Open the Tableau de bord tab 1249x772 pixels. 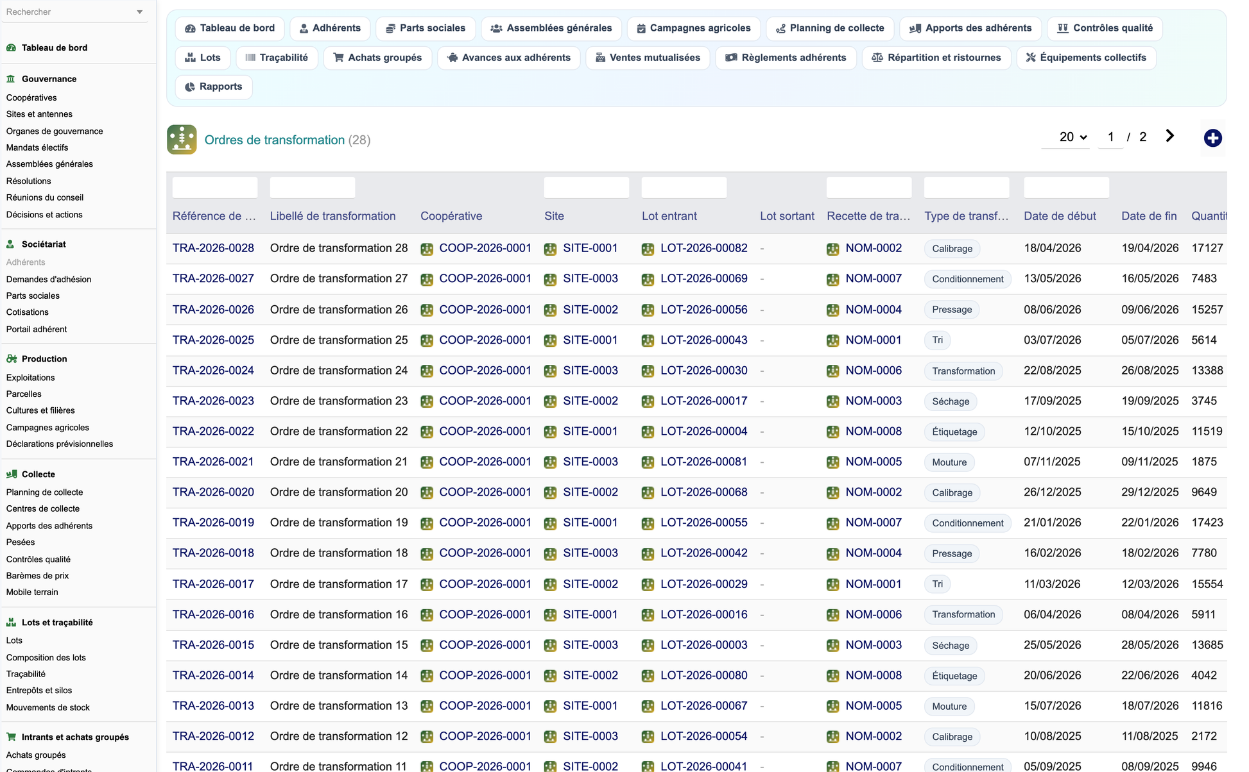tap(230, 28)
